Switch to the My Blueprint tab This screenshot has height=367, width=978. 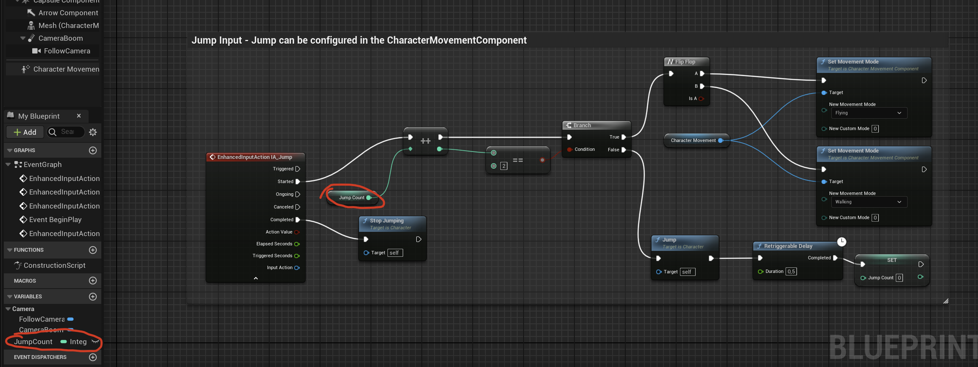(39, 116)
